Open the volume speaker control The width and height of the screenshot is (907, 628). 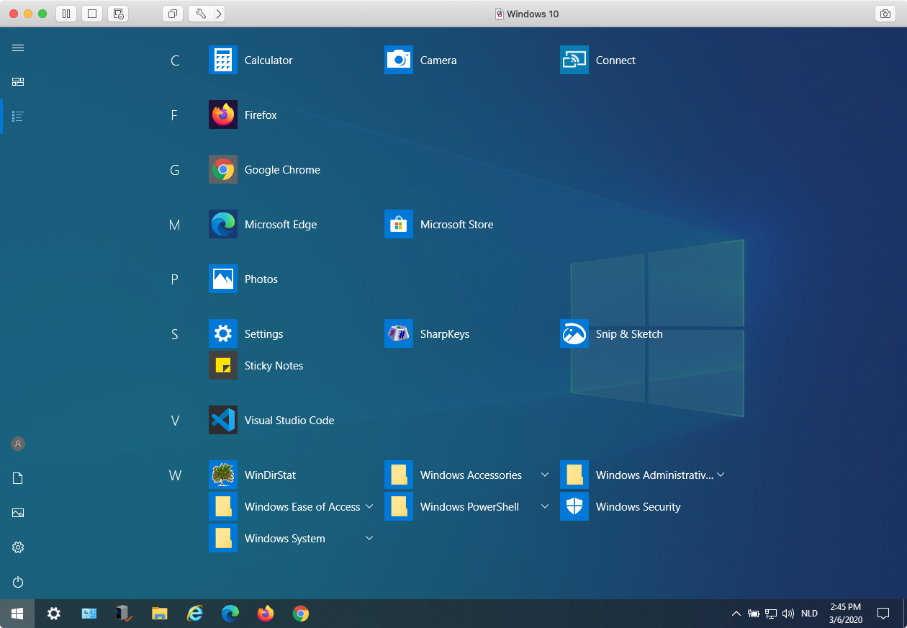coord(788,614)
